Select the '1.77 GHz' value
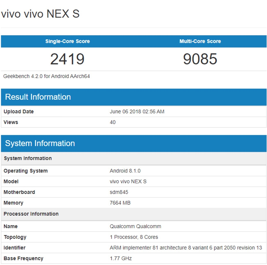 click(x=121, y=259)
